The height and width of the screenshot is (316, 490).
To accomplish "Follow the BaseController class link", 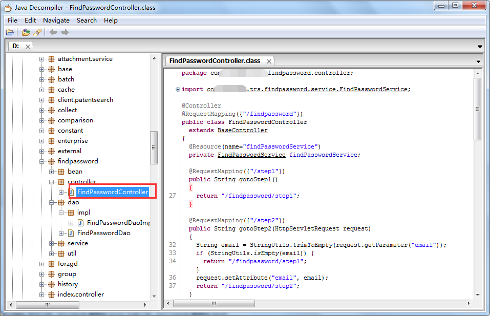I will (243, 130).
